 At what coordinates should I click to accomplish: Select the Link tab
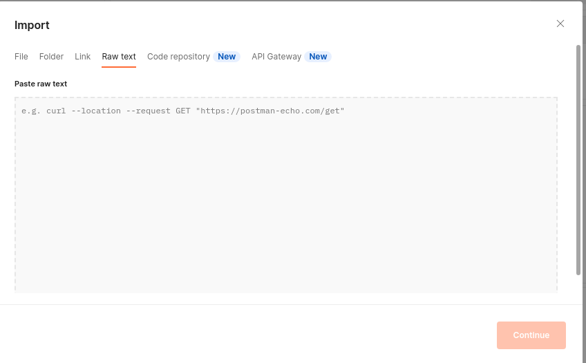pyautogui.click(x=82, y=57)
